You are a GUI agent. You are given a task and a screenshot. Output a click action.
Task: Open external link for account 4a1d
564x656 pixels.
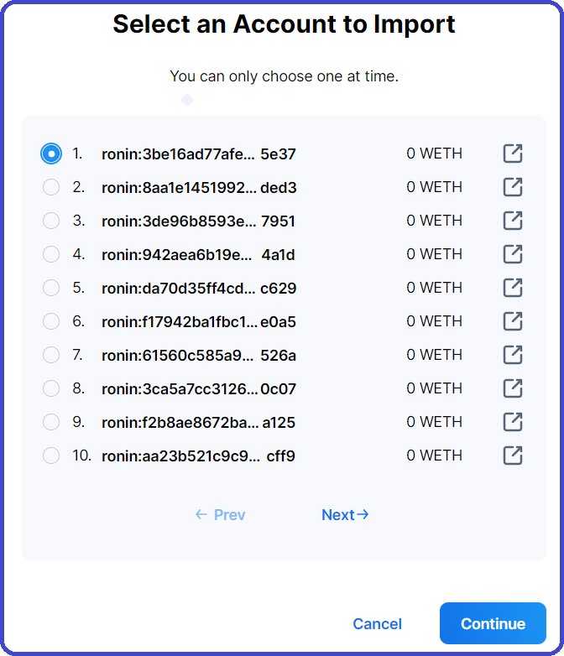pos(513,254)
